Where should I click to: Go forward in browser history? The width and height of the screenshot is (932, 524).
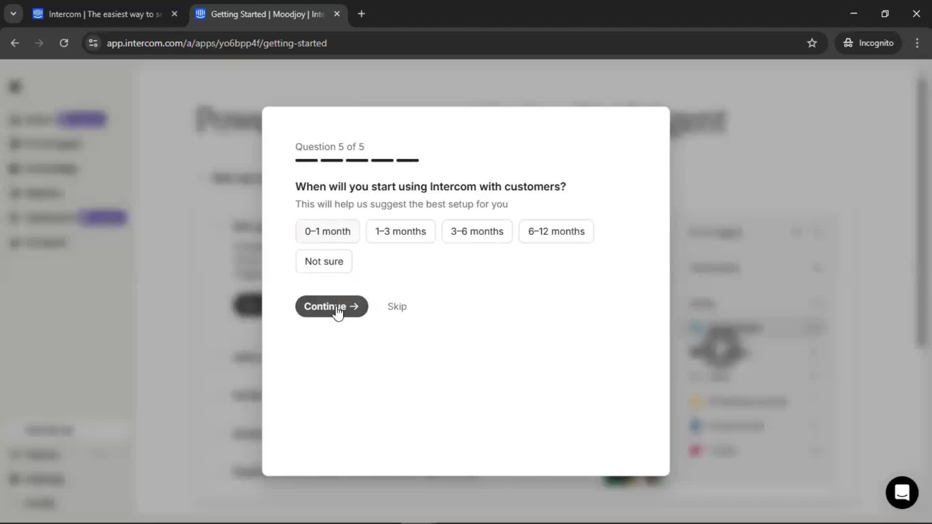[x=39, y=43]
